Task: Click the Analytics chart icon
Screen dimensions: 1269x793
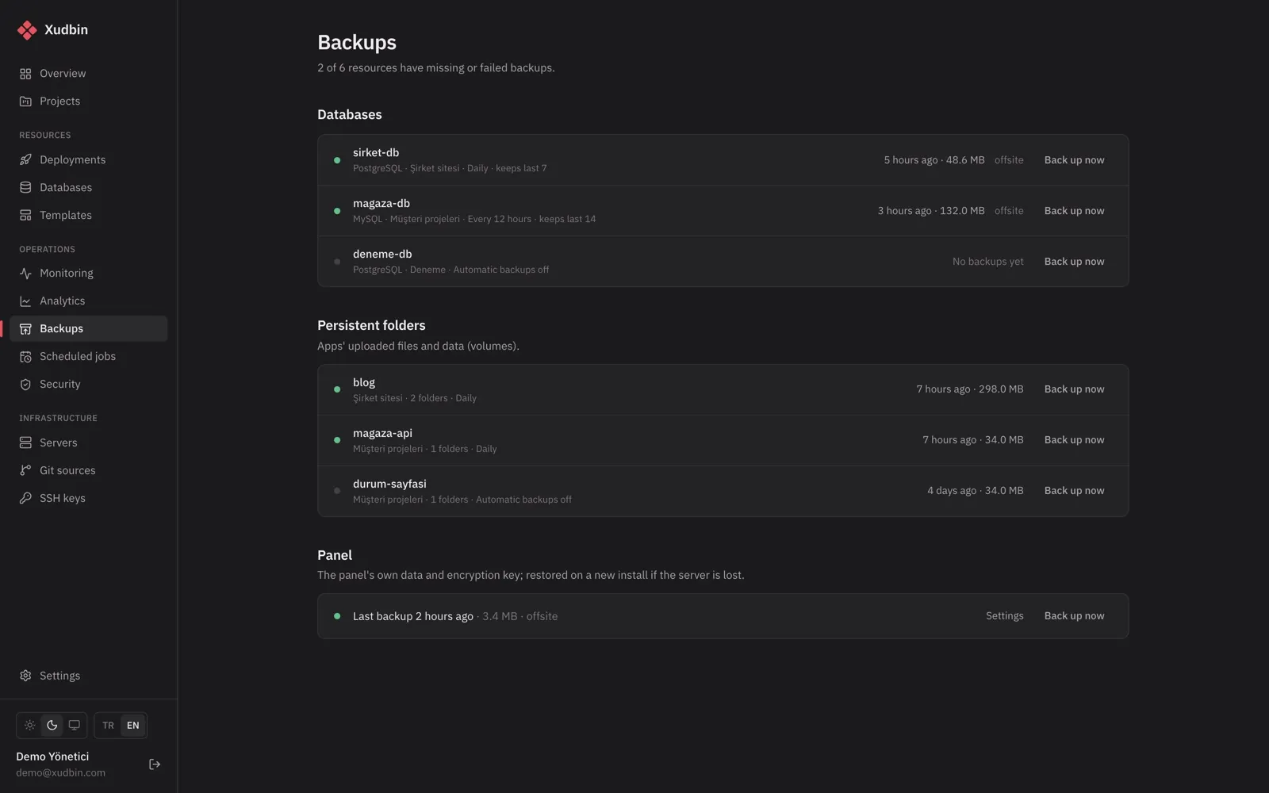Action: pos(25,301)
